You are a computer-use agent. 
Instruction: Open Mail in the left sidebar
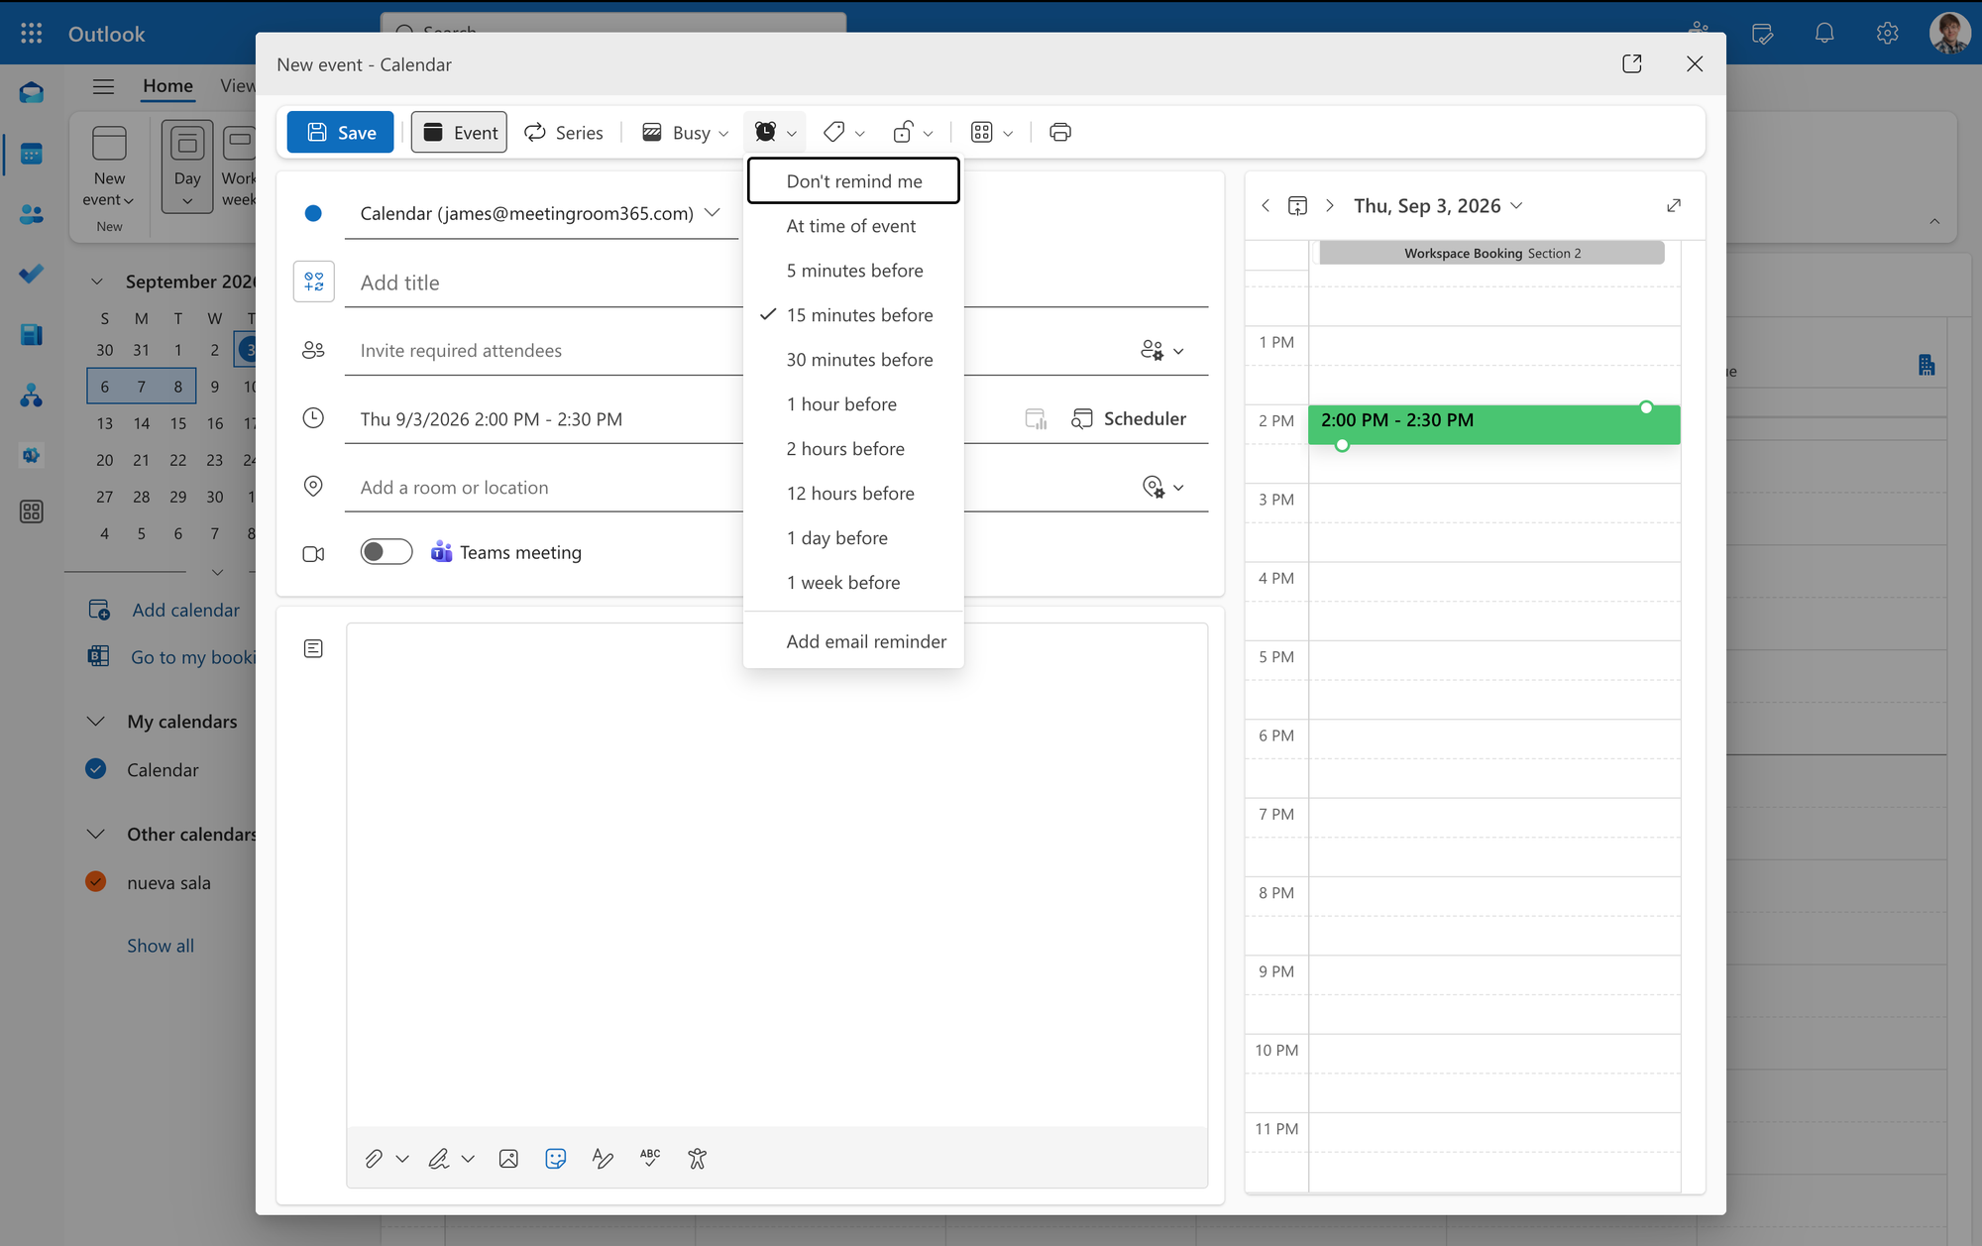pyautogui.click(x=32, y=93)
